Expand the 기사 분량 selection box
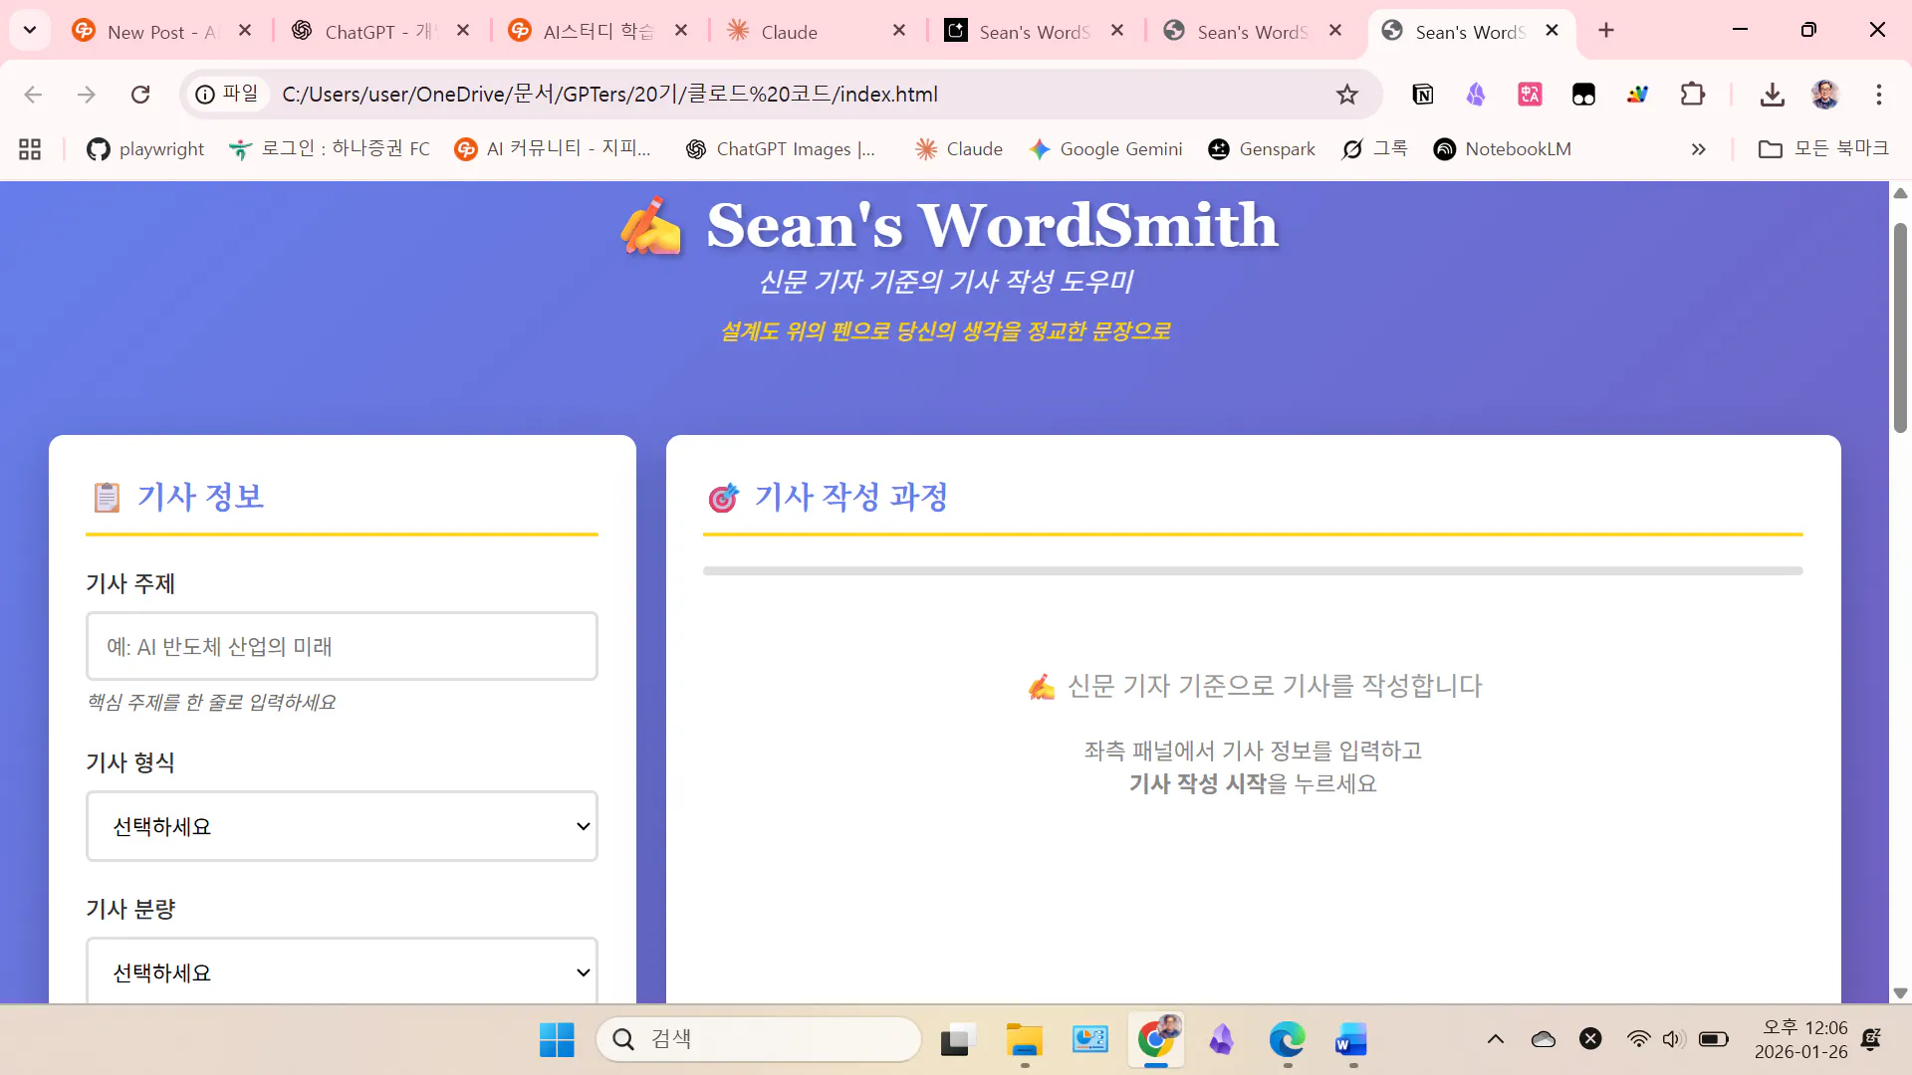The height and width of the screenshot is (1075, 1912). pyautogui.click(x=343, y=972)
